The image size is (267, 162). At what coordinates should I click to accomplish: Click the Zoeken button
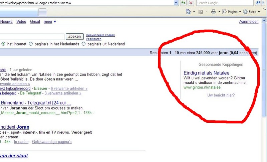[74, 37]
